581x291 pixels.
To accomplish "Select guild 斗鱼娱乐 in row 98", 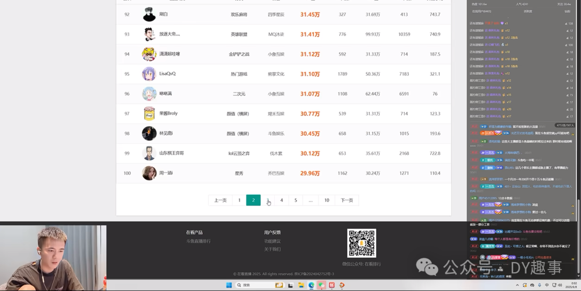I will pos(276,133).
